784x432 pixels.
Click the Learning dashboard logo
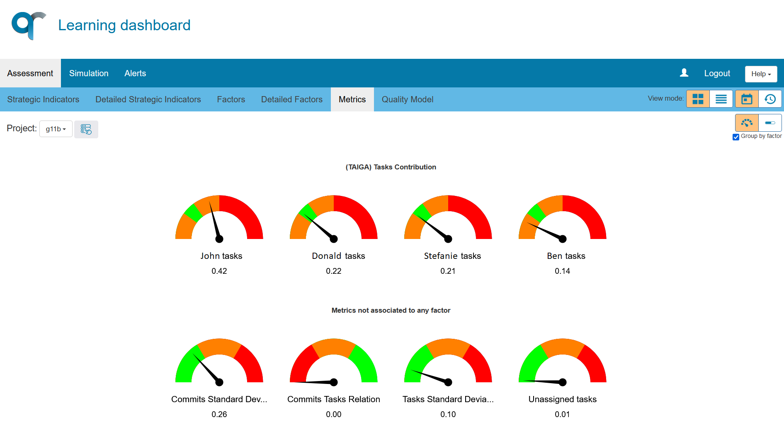(28, 25)
